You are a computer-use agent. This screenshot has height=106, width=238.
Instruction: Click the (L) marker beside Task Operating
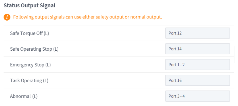tap(46, 81)
